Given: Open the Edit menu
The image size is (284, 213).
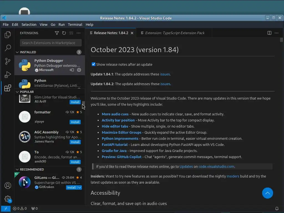Looking at the screenshot, I should (15, 24).
